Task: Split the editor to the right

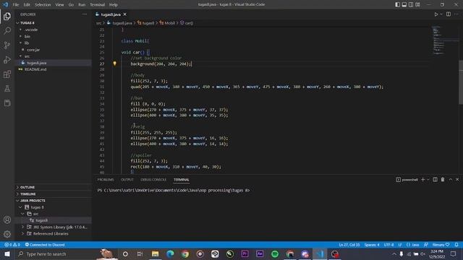Action: pyautogui.click(x=449, y=14)
